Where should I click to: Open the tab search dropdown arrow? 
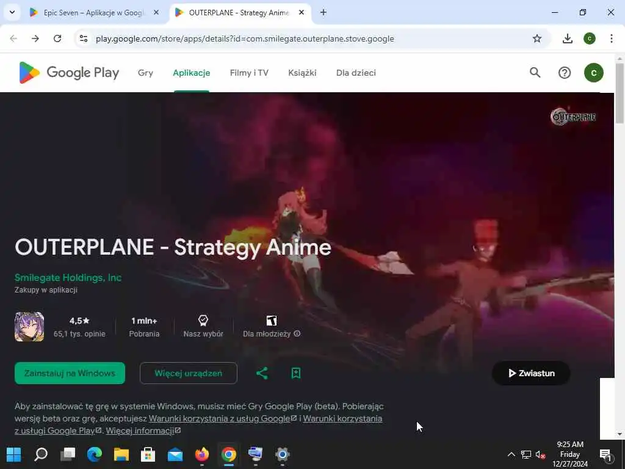point(12,12)
